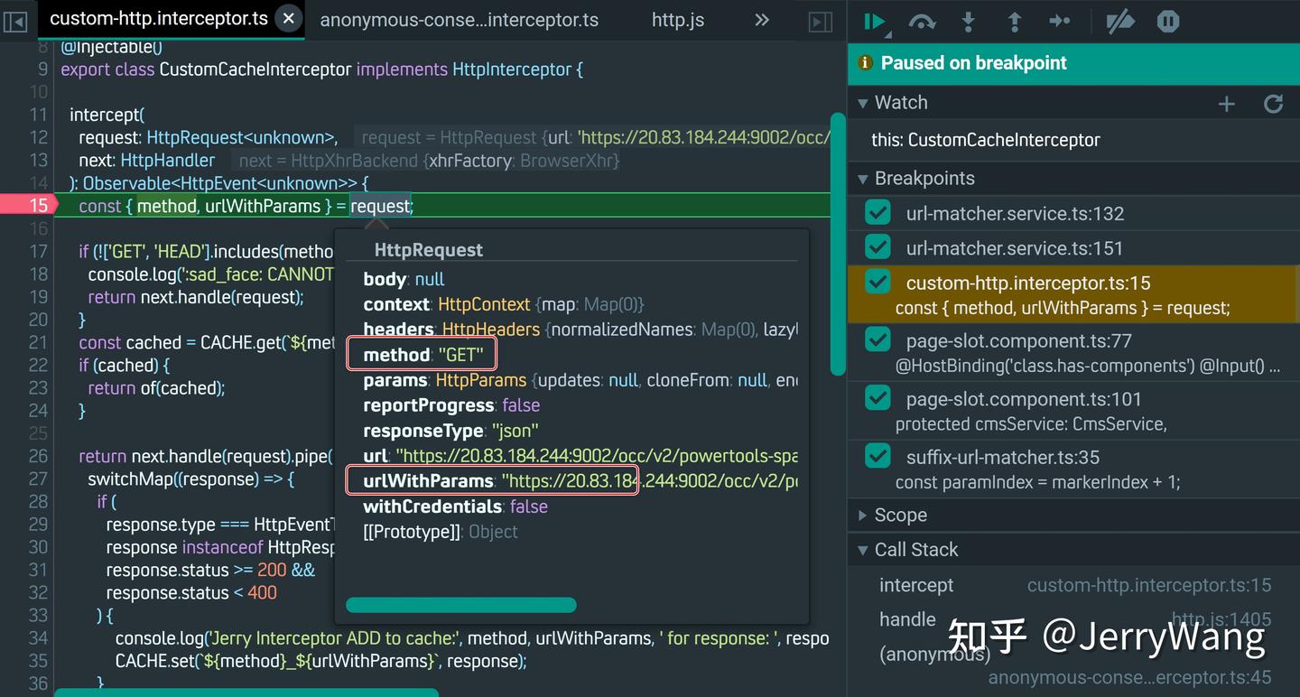1300x697 pixels.
Task: Click the code editor horizontal scrollbar
Action: pos(246,692)
